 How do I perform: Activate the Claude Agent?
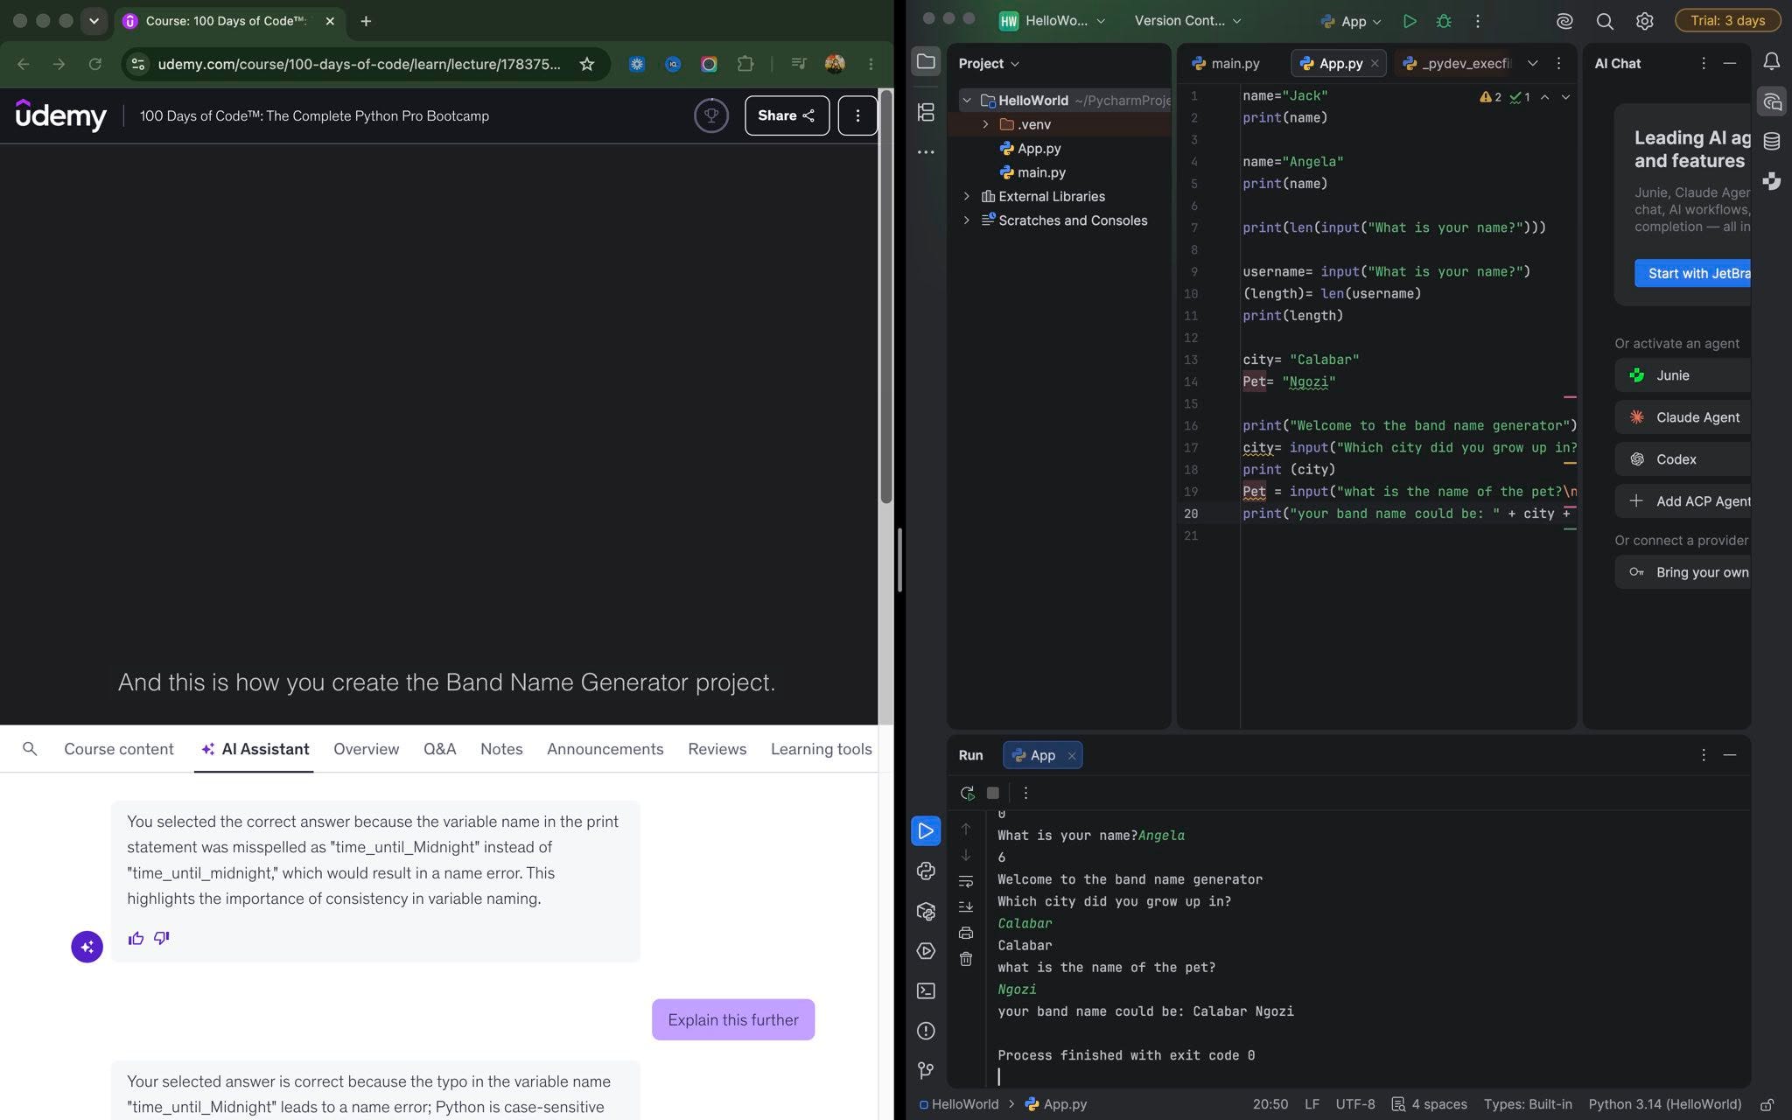pyautogui.click(x=1682, y=417)
